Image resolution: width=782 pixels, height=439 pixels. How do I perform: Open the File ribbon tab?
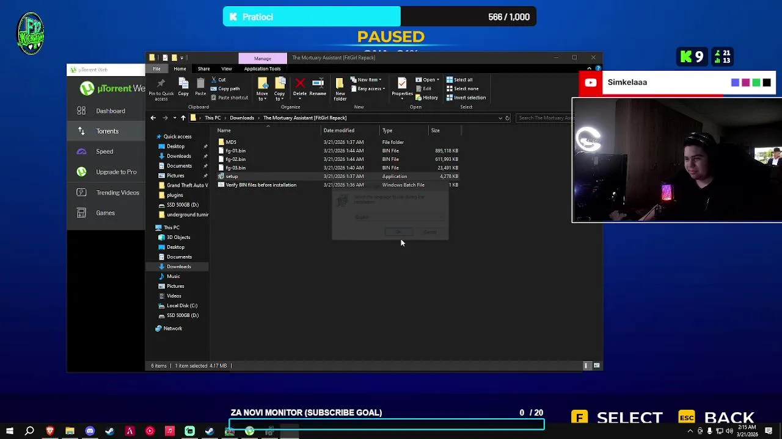(156, 68)
